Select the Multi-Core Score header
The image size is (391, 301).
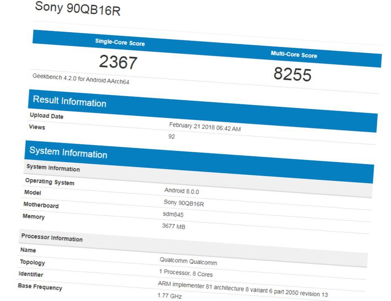[x=294, y=54]
